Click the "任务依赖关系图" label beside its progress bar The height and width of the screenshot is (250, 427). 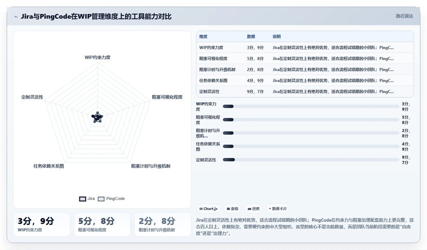pos(208,146)
